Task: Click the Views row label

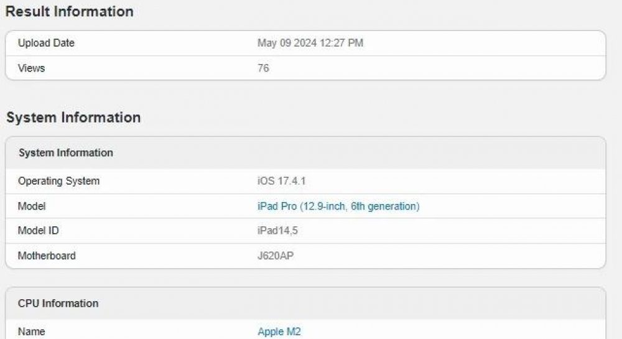Action: [31, 68]
